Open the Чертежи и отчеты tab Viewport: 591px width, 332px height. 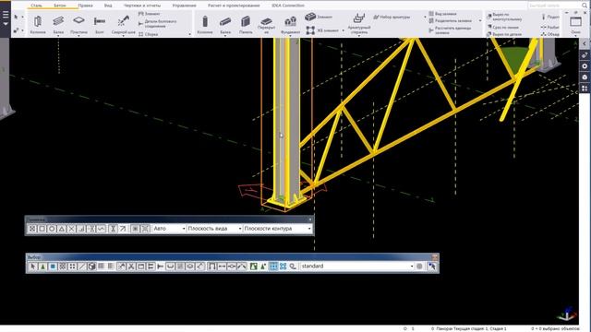point(142,6)
